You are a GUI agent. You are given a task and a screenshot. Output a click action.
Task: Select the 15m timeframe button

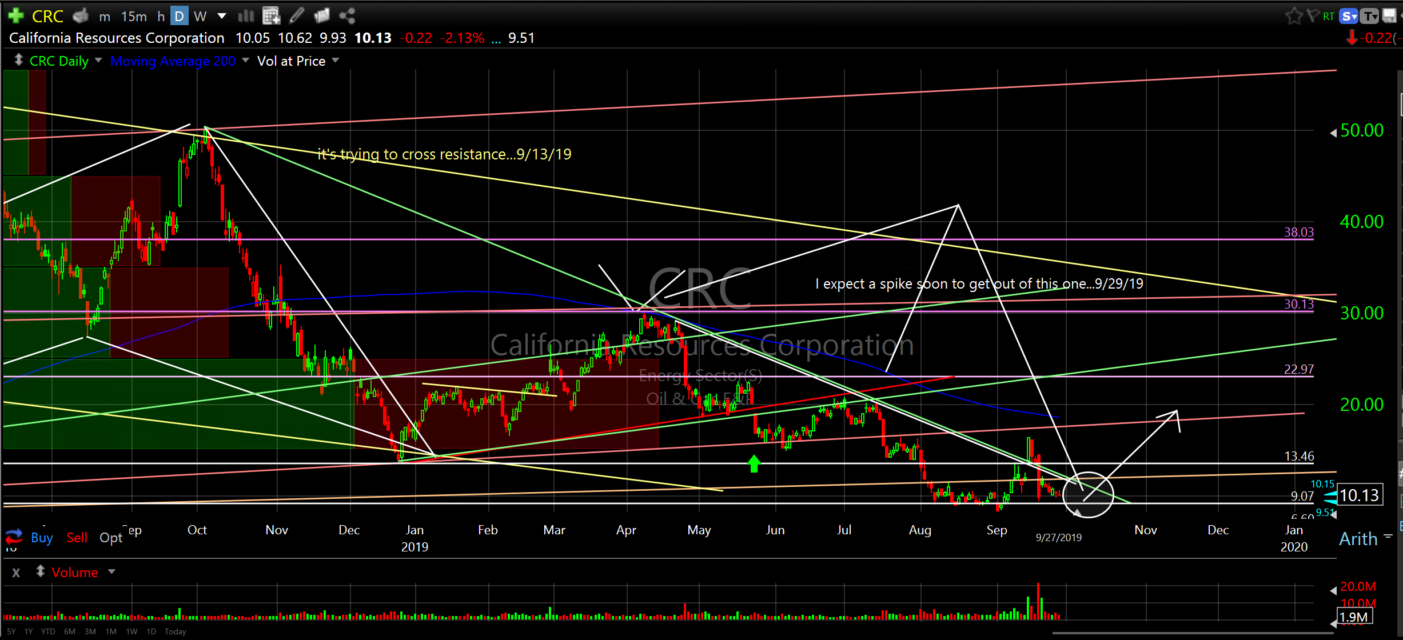[134, 16]
